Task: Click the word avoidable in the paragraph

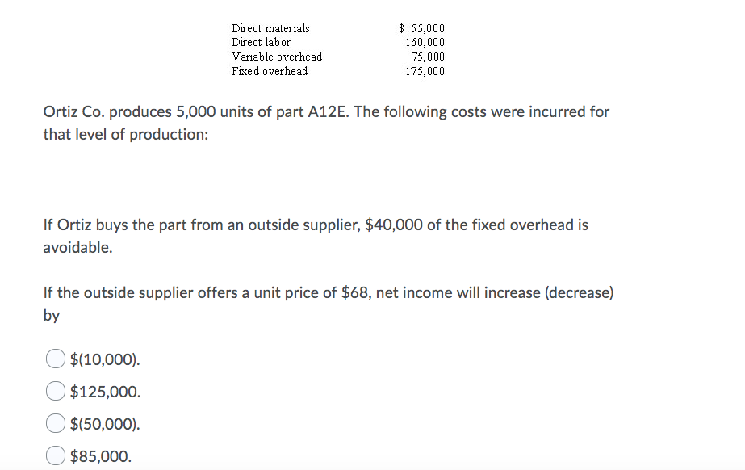Action: pos(78,248)
